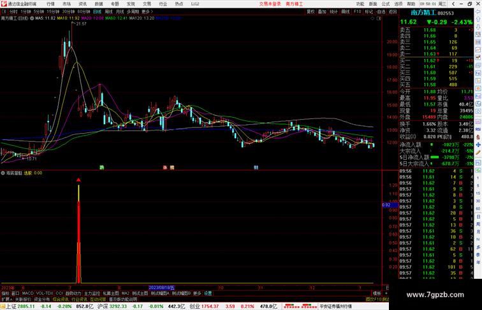This screenshot has height=310, width=482.
Task: Open the 多周期 view
Action: pyautogui.click(x=133, y=11)
